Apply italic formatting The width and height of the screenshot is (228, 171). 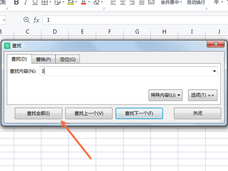click(26, 2)
